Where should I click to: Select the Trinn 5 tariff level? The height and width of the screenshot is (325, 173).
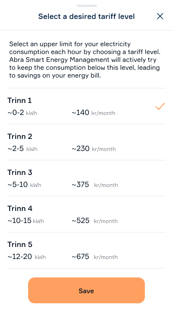click(86, 250)
